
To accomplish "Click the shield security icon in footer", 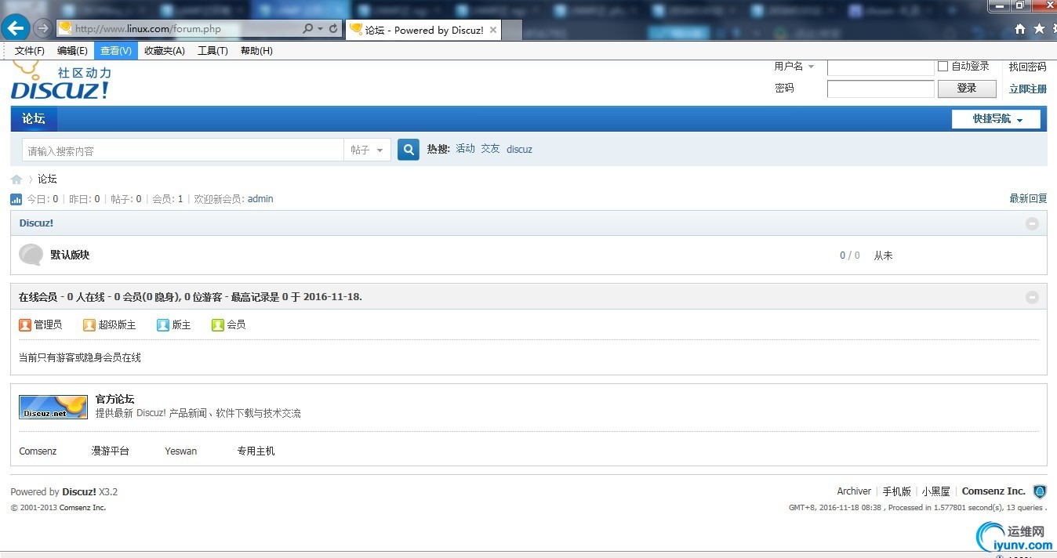I will [x=1040, y=492].
